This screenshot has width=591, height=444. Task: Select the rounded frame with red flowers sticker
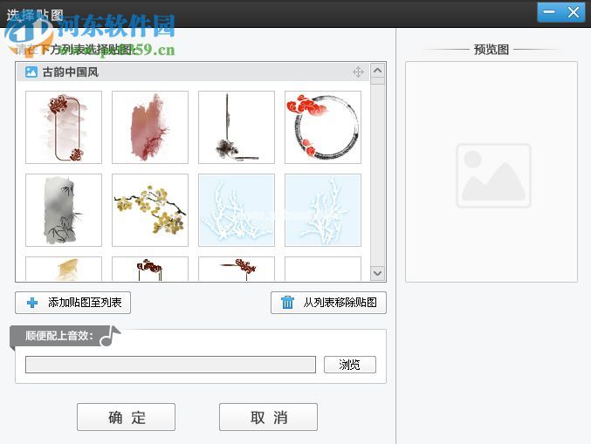click(64, 127)
